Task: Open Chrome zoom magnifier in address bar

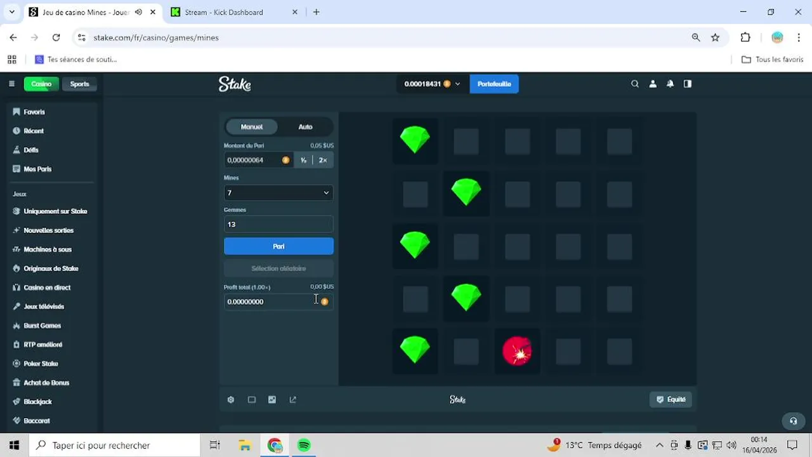Action: point(696,37)
